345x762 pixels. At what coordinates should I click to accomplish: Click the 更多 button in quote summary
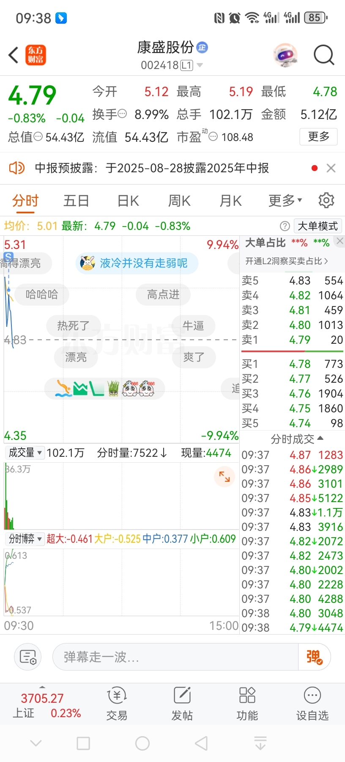pyautogui.click(x=318, y=137)
